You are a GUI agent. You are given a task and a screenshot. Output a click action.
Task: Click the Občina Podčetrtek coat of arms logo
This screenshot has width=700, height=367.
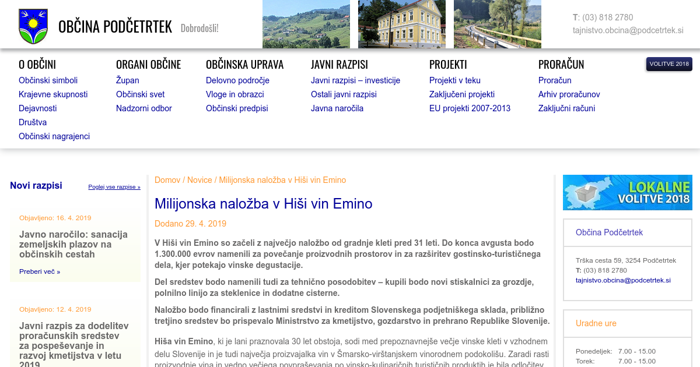click(x=33, y=26)
